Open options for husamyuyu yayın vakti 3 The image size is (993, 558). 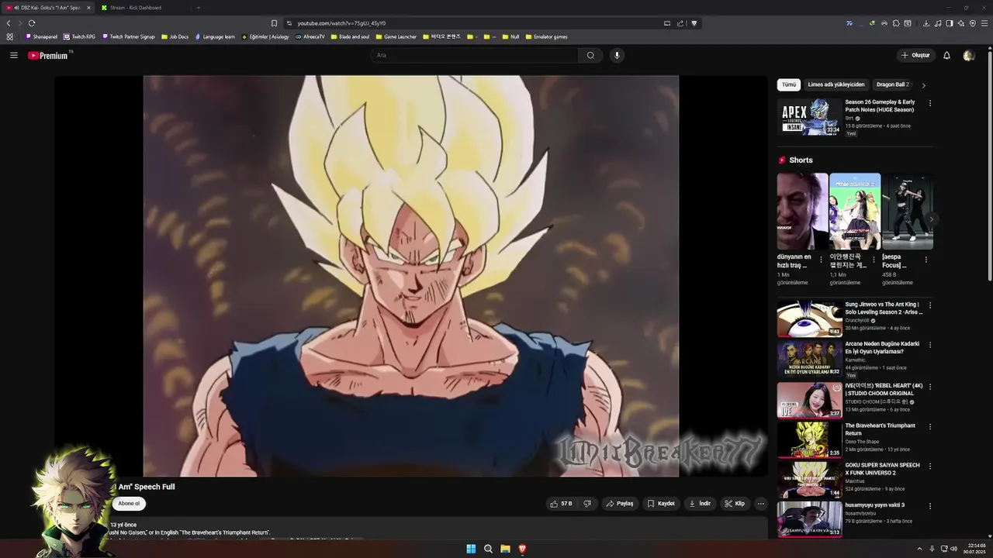(x=930, y=506)
